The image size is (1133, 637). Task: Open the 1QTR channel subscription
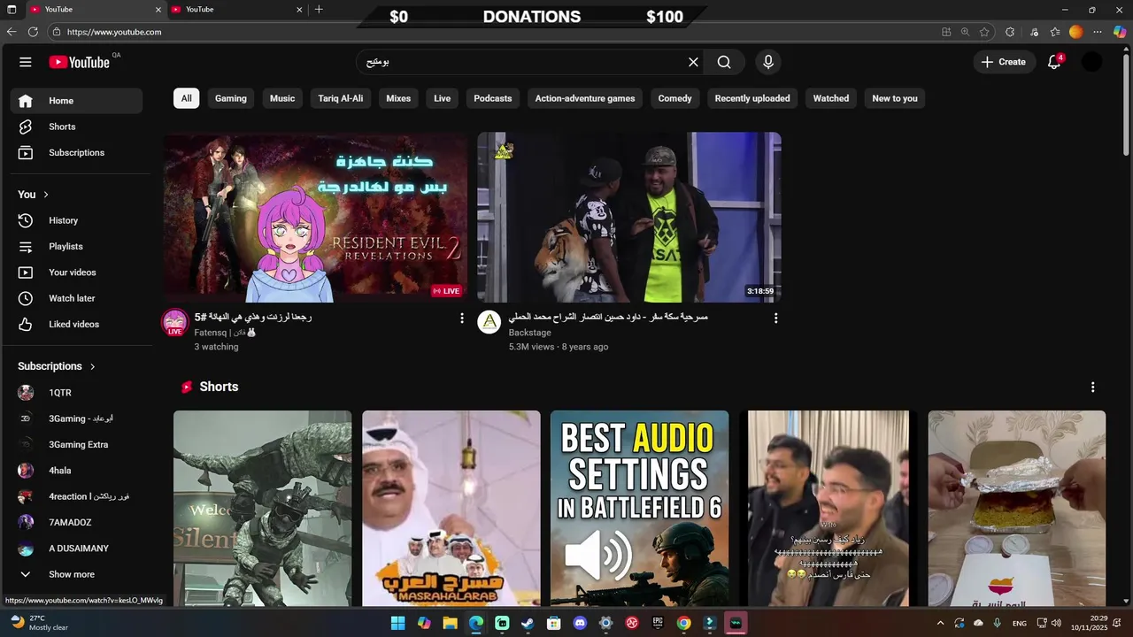[76, 393]
